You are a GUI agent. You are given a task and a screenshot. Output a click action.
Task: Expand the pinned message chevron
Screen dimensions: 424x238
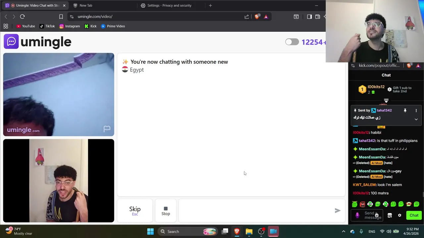point(416,119)
